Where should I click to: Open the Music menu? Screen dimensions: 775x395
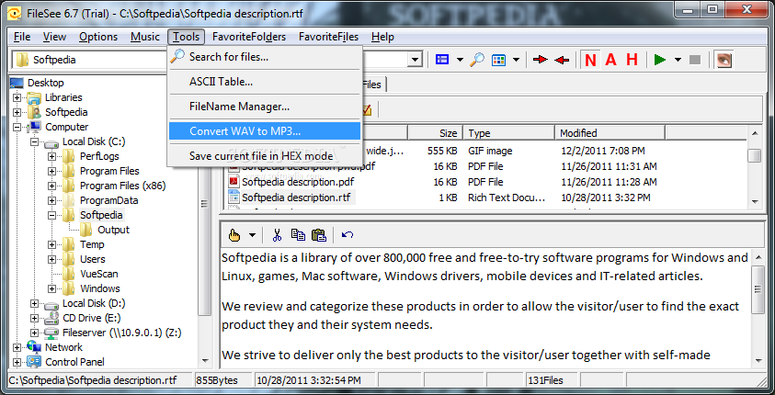click(145, 37)
